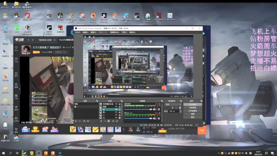Viewport: 277px width, 156px height.
Task: Mute desktop audio (桌面音频) speaker
Action: (x=155, y=110)
